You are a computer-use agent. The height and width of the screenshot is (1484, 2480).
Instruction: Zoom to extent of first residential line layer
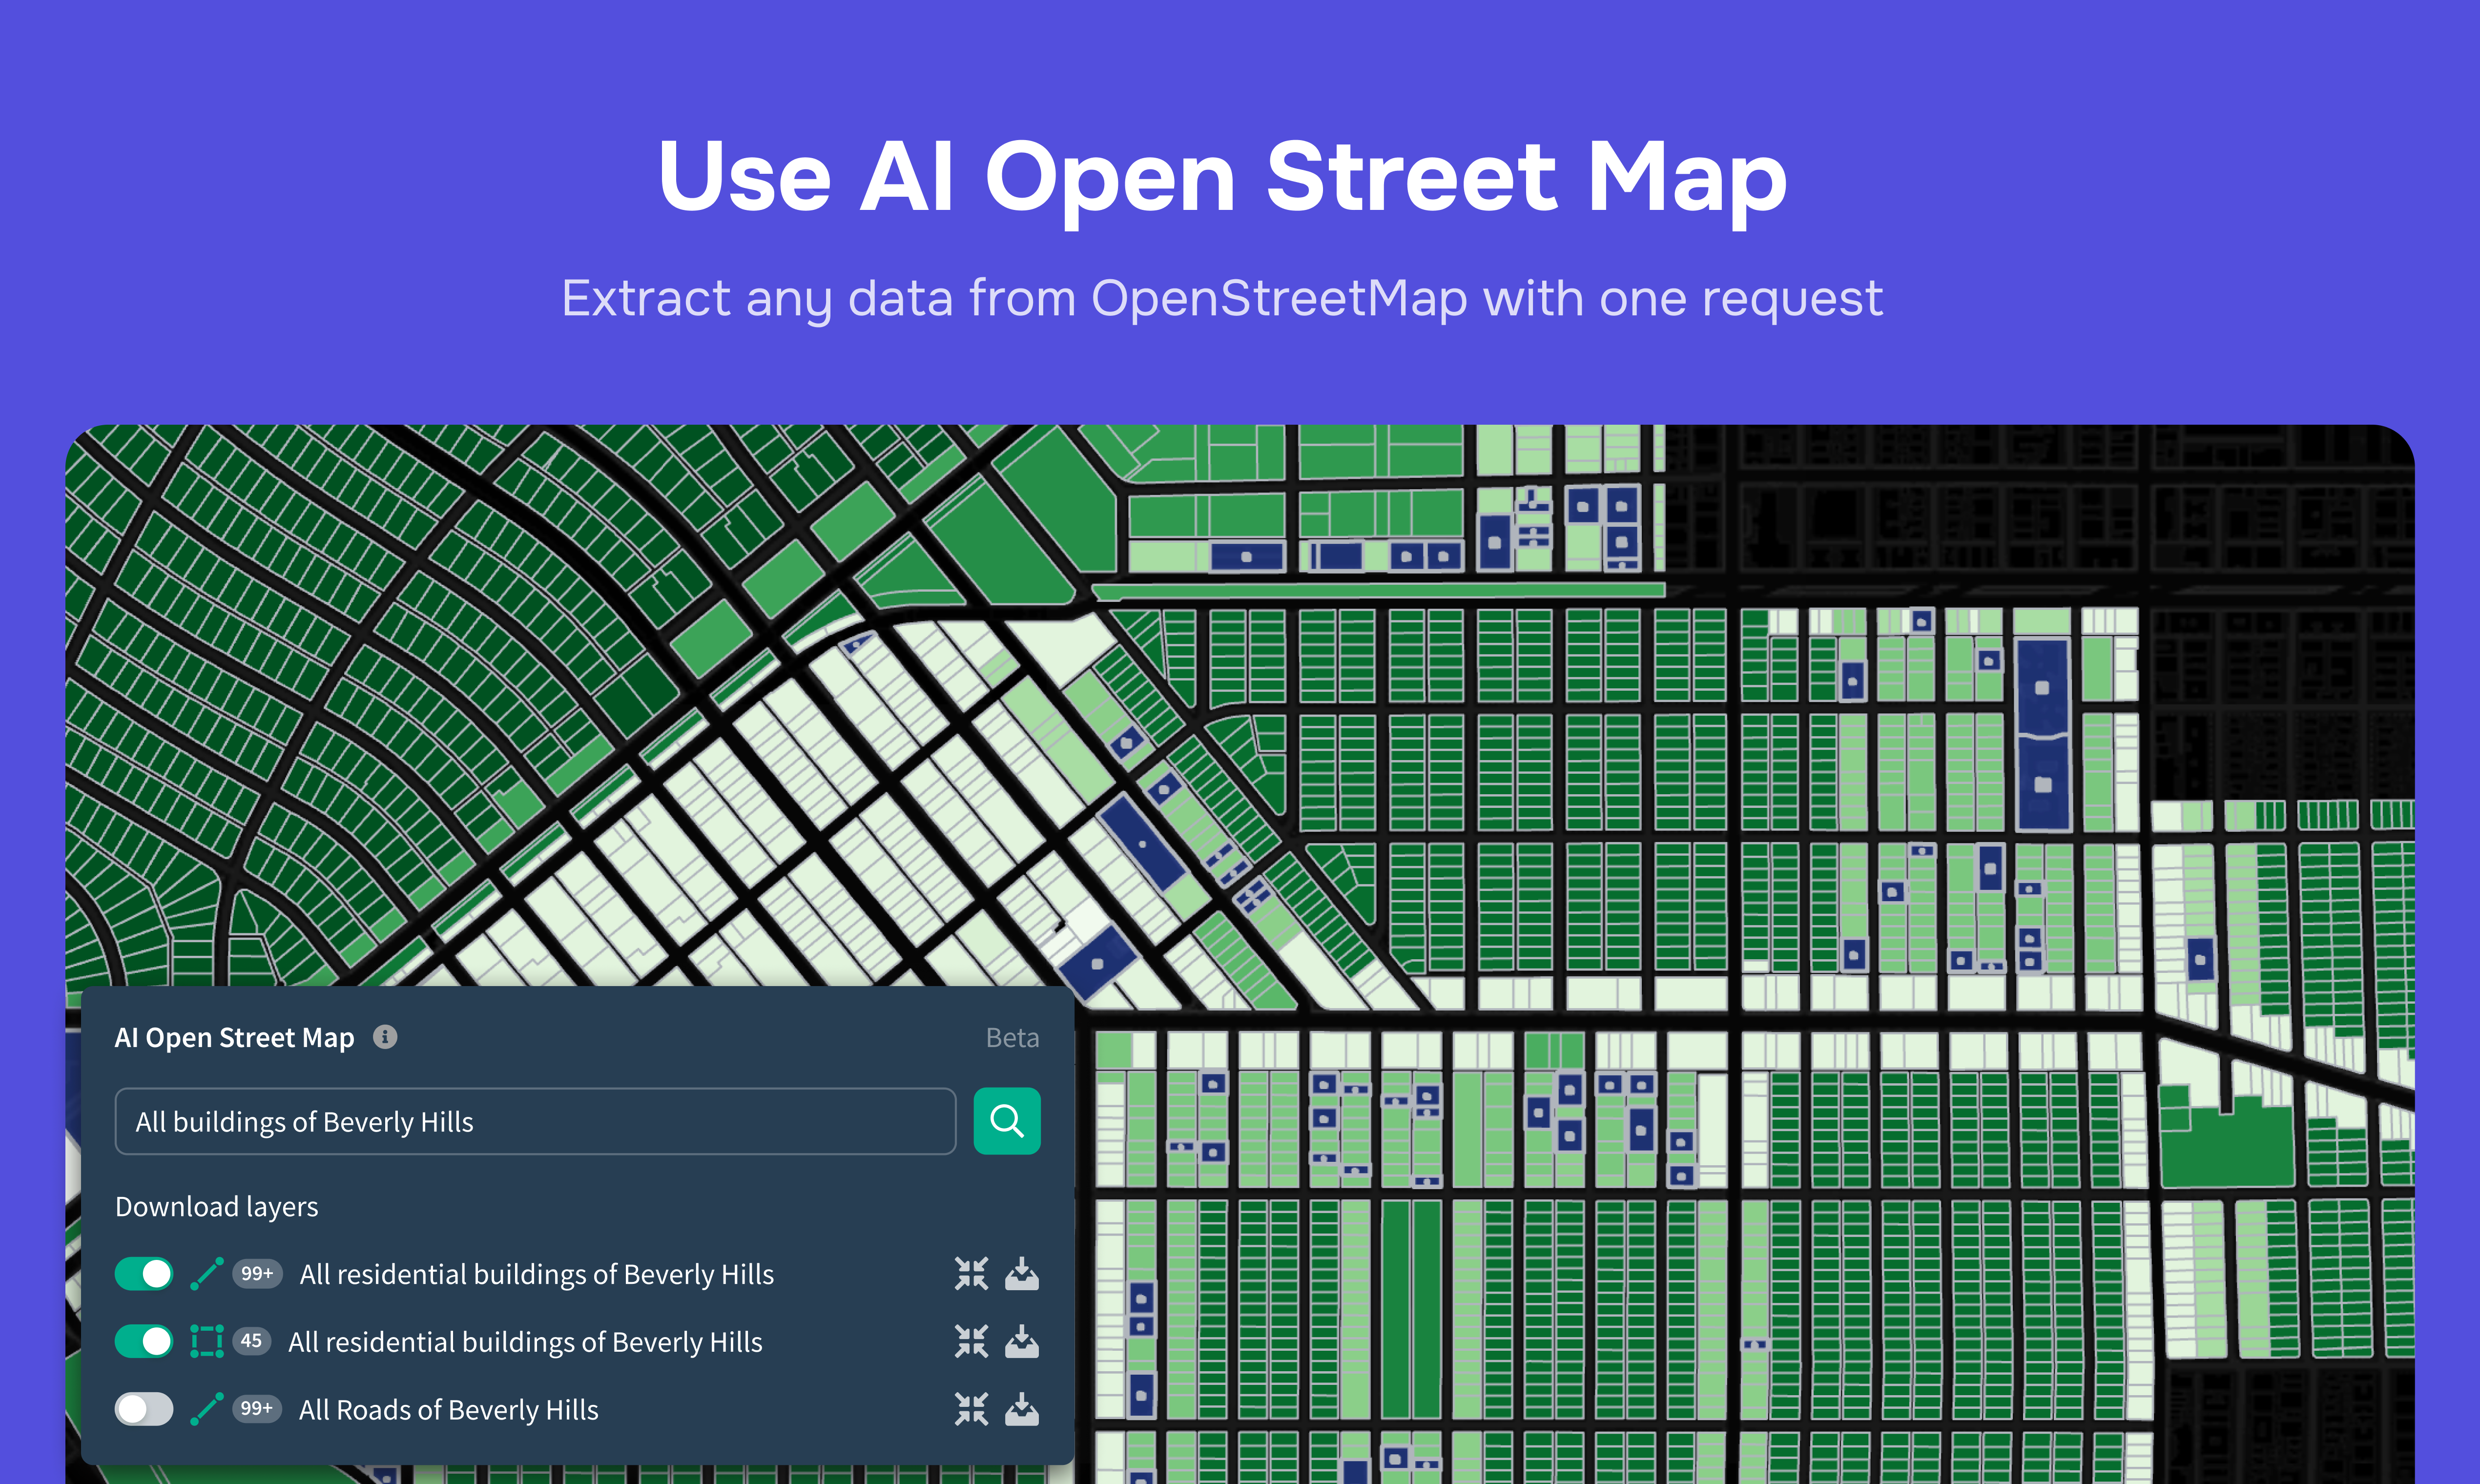[971, 1274]
